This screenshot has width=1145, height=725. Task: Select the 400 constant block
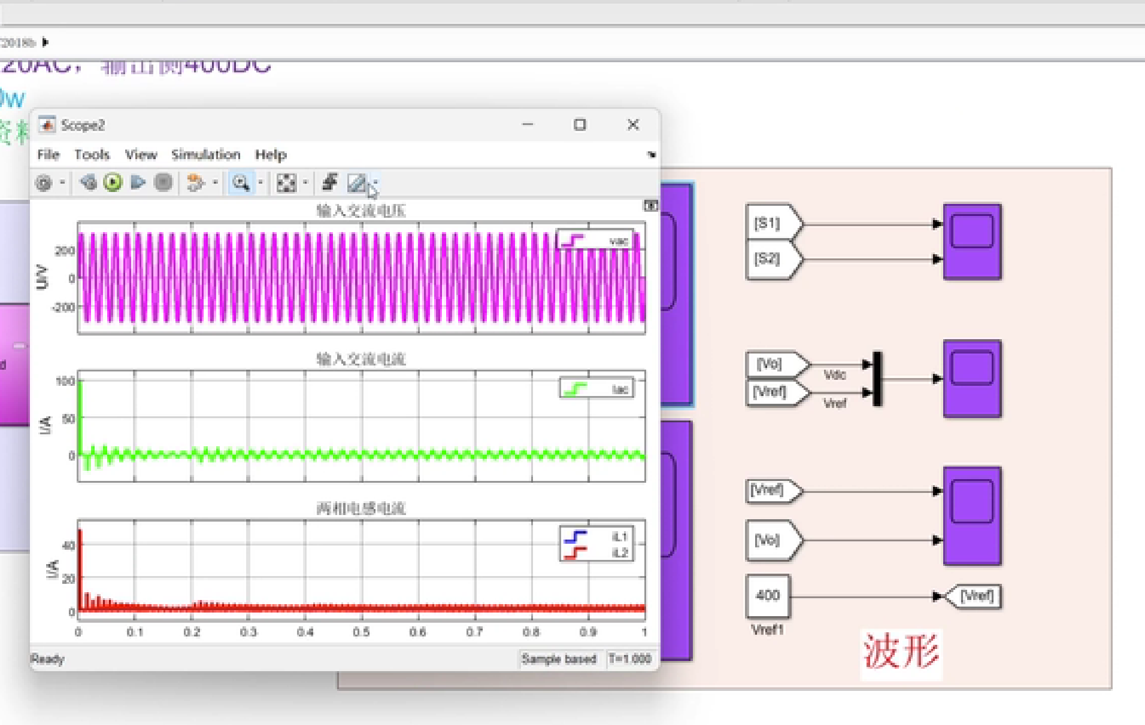pyautogui.click(x=768, y=596)
